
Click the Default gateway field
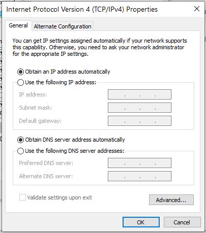[x=139, y=121]
